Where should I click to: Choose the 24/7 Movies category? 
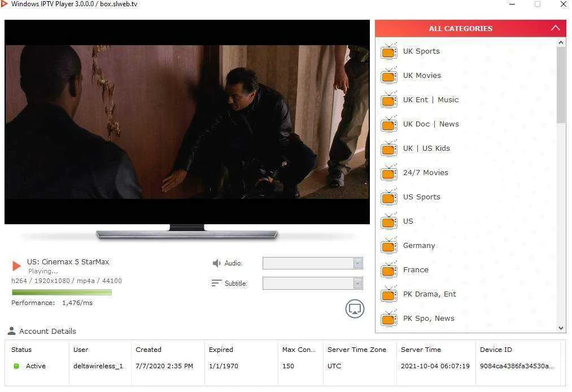(425, 173)
